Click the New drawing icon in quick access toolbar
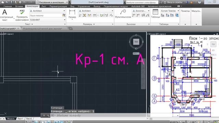The image size is (219, 123). (x=3, y=2)
